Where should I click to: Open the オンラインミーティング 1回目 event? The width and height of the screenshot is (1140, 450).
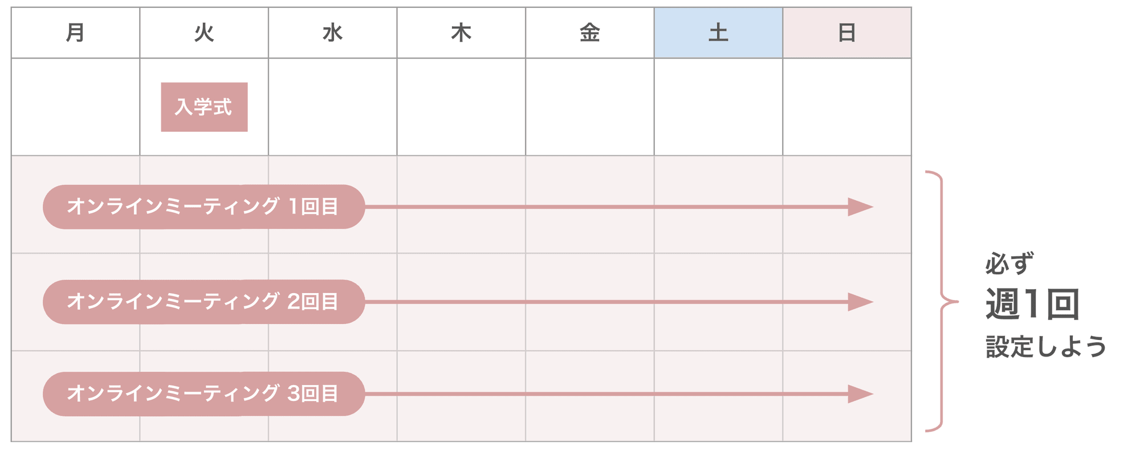[x=203, y=206]
